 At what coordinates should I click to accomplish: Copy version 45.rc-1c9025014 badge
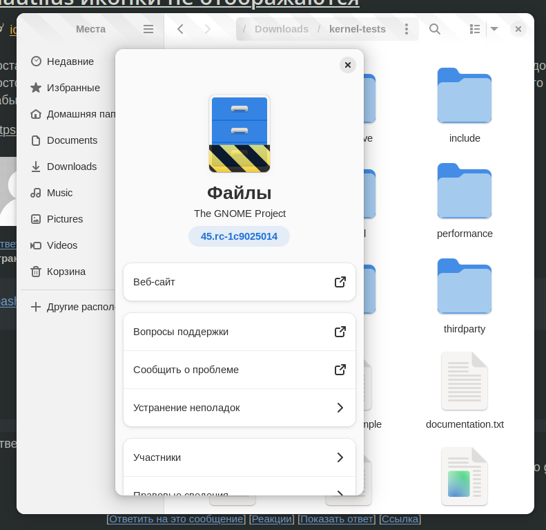coord(240,236)
